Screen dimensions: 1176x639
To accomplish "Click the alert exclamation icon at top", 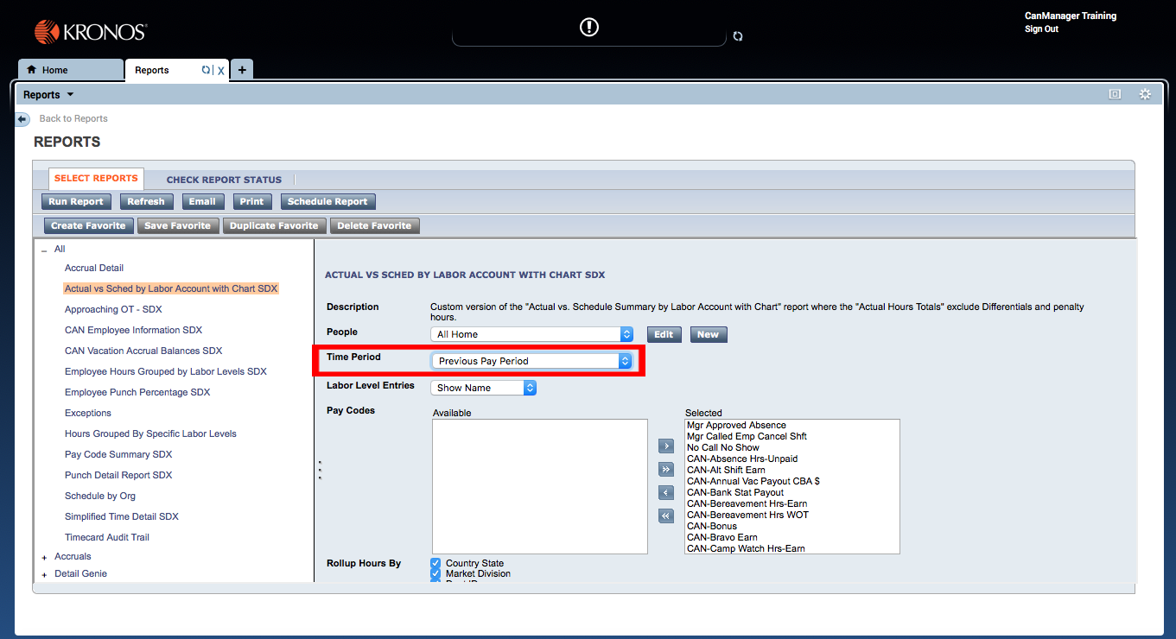I will (588, 28).
